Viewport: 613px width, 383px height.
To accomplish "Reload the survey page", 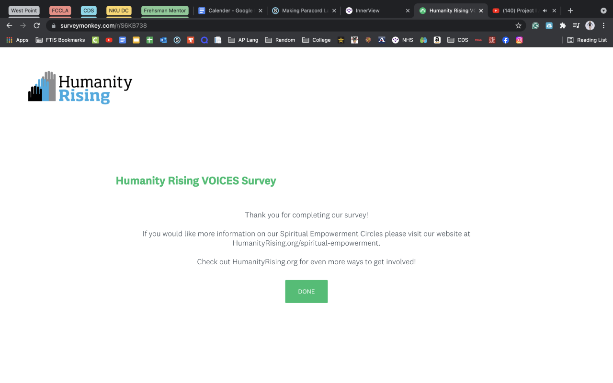I will pyautogui.click(x=37, y=25).
